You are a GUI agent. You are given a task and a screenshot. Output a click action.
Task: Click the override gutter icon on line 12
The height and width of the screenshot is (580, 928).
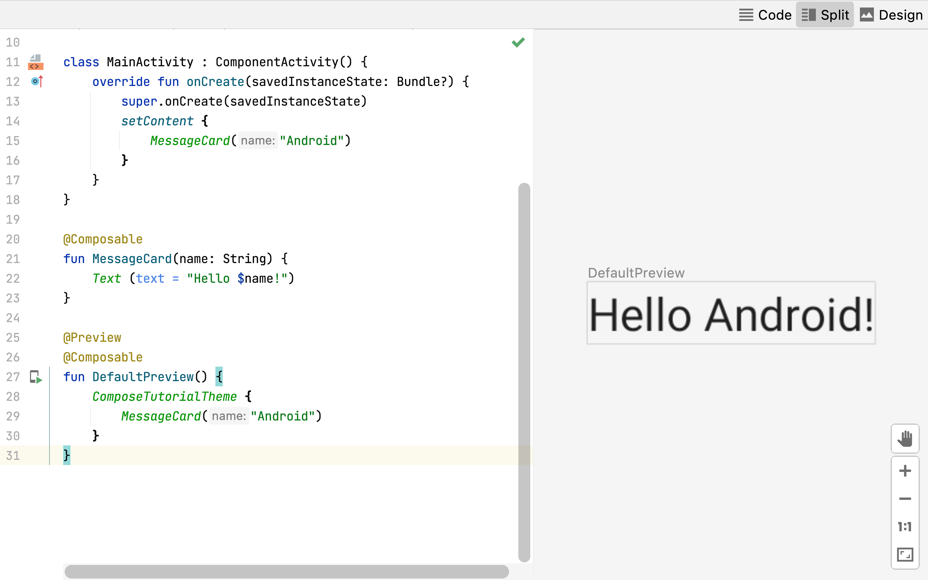tap(37, 81)
